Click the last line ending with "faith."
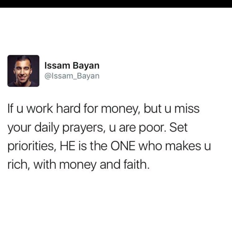The image size is (232, 231). click(78, 165)
